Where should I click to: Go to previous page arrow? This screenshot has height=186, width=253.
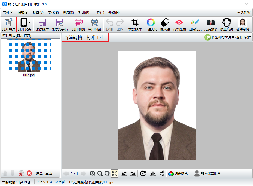pos(66,173)
